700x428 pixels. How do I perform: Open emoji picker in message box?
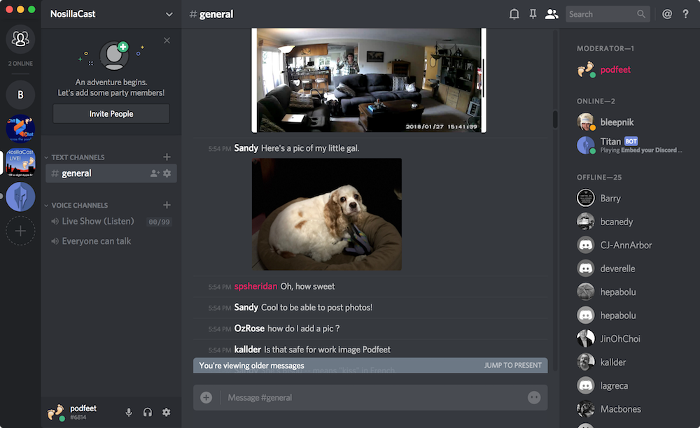point(534,397)
